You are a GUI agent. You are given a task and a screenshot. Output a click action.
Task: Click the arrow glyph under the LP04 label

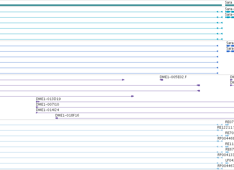[227, 163]
